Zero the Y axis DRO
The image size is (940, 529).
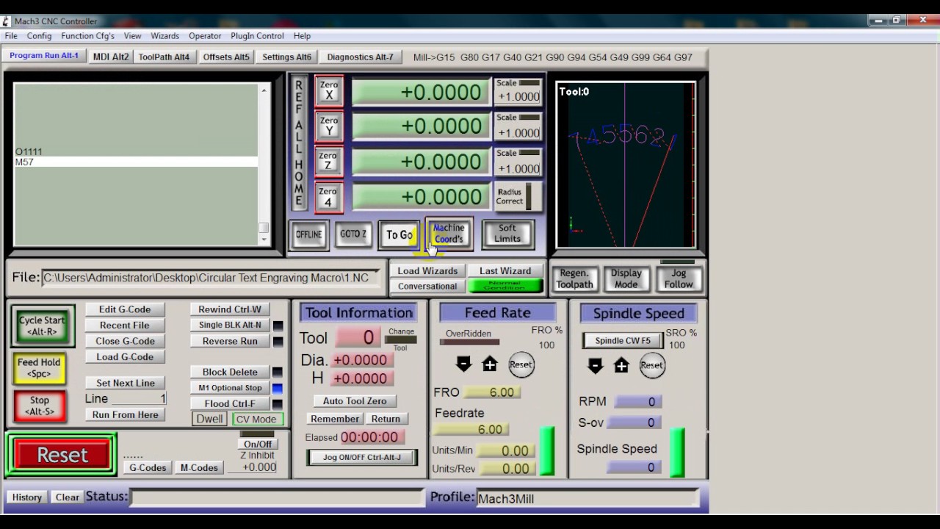pyautogui.click(x=328, y=126)
